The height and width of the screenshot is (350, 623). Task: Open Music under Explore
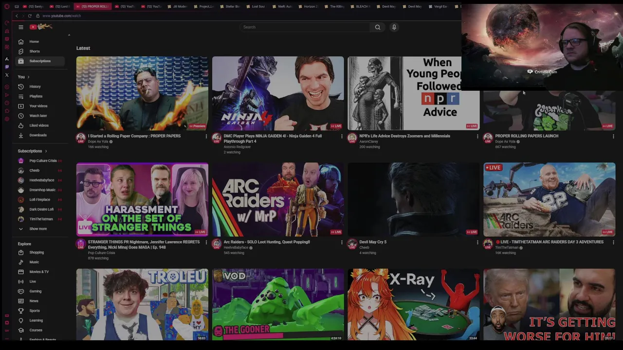tap(41, 262)
